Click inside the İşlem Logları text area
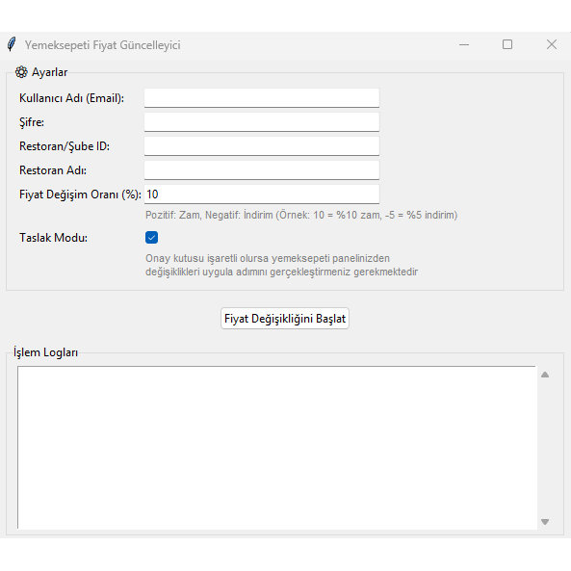Image resolution: width=571 pixels, height=571 pixels. pos(277,448)
